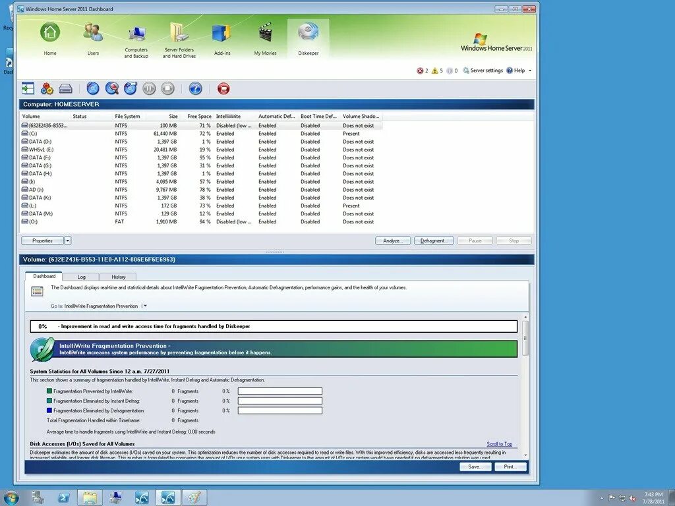Switch to the Log tab

(x=81, y=277)
